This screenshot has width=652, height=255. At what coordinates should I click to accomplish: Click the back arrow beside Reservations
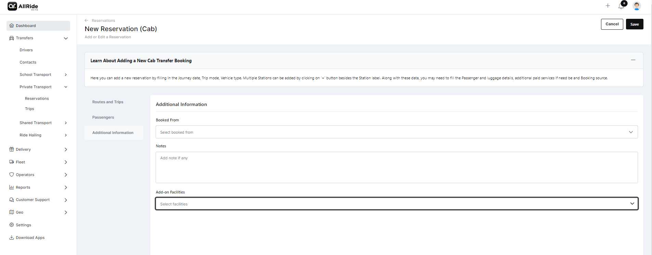(87, 21)
